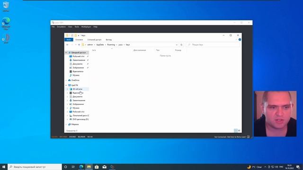303x170 pixels.
Task: Go back using the Explorer back arrow
Action: pos(67,45)
